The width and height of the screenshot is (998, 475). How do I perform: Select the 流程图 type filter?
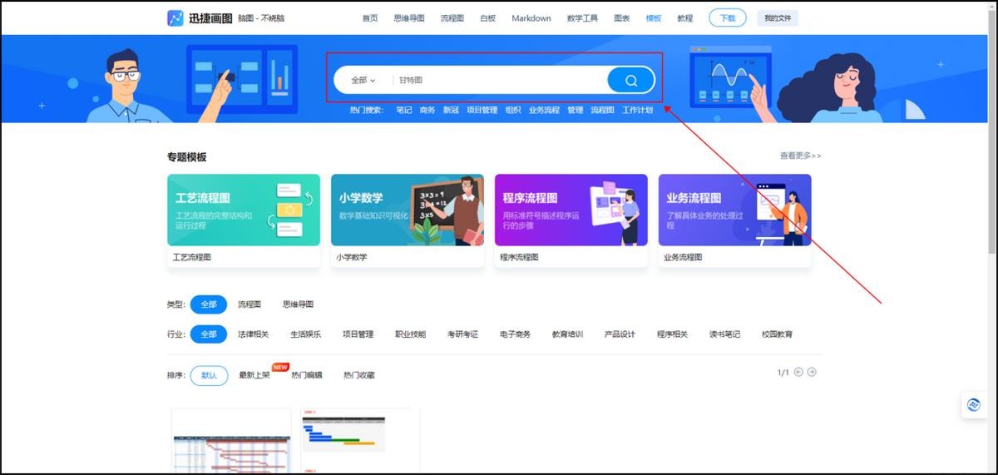click(x=249, y=304)
